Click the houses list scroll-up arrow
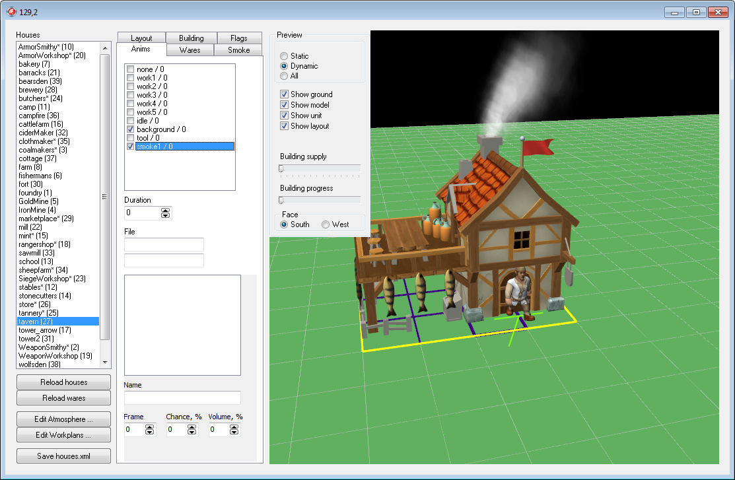The width and height of the screenshot is (735, 480). click(x=105, y=48)
